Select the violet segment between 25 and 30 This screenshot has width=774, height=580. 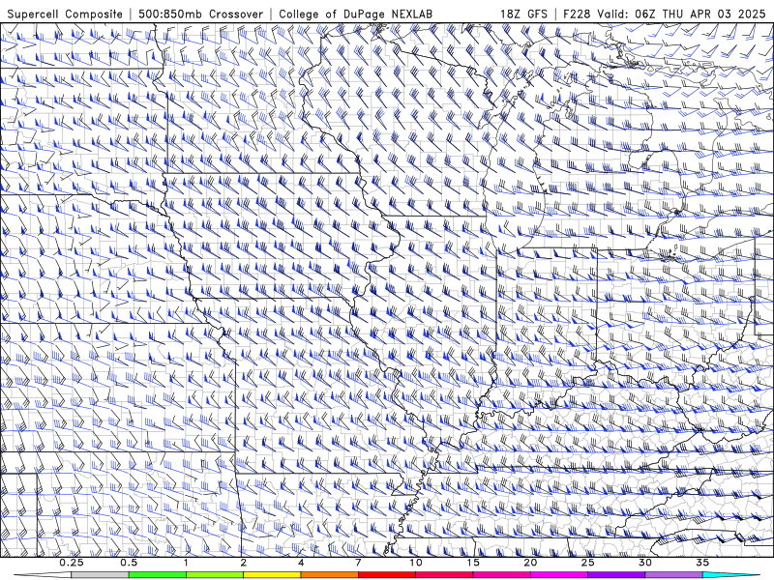coord(616,575)
